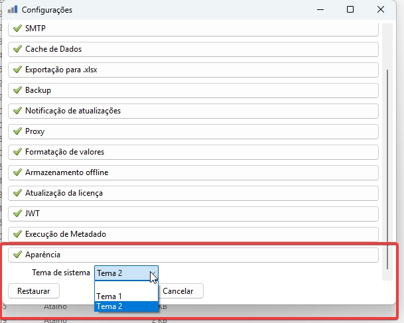
Task: Click the green checkmark icon beside SMTP
Action: [x=17, y=29]
